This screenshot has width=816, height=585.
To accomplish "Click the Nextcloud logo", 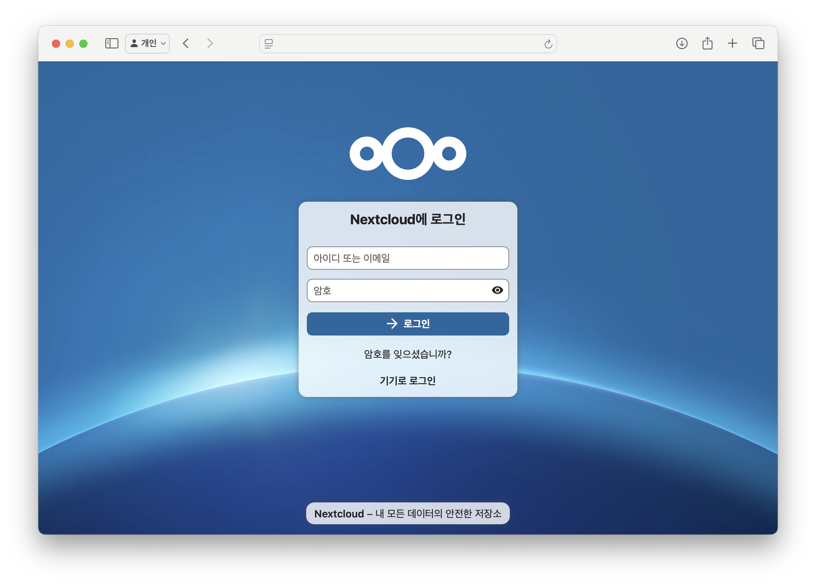I will pos(408,154).
